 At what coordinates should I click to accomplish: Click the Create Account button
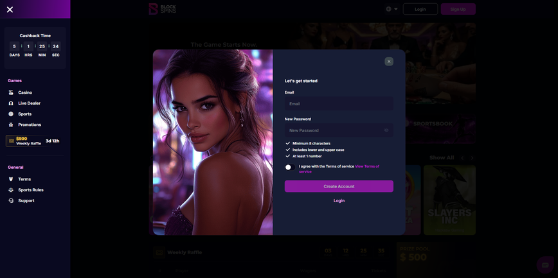point(339,186)
